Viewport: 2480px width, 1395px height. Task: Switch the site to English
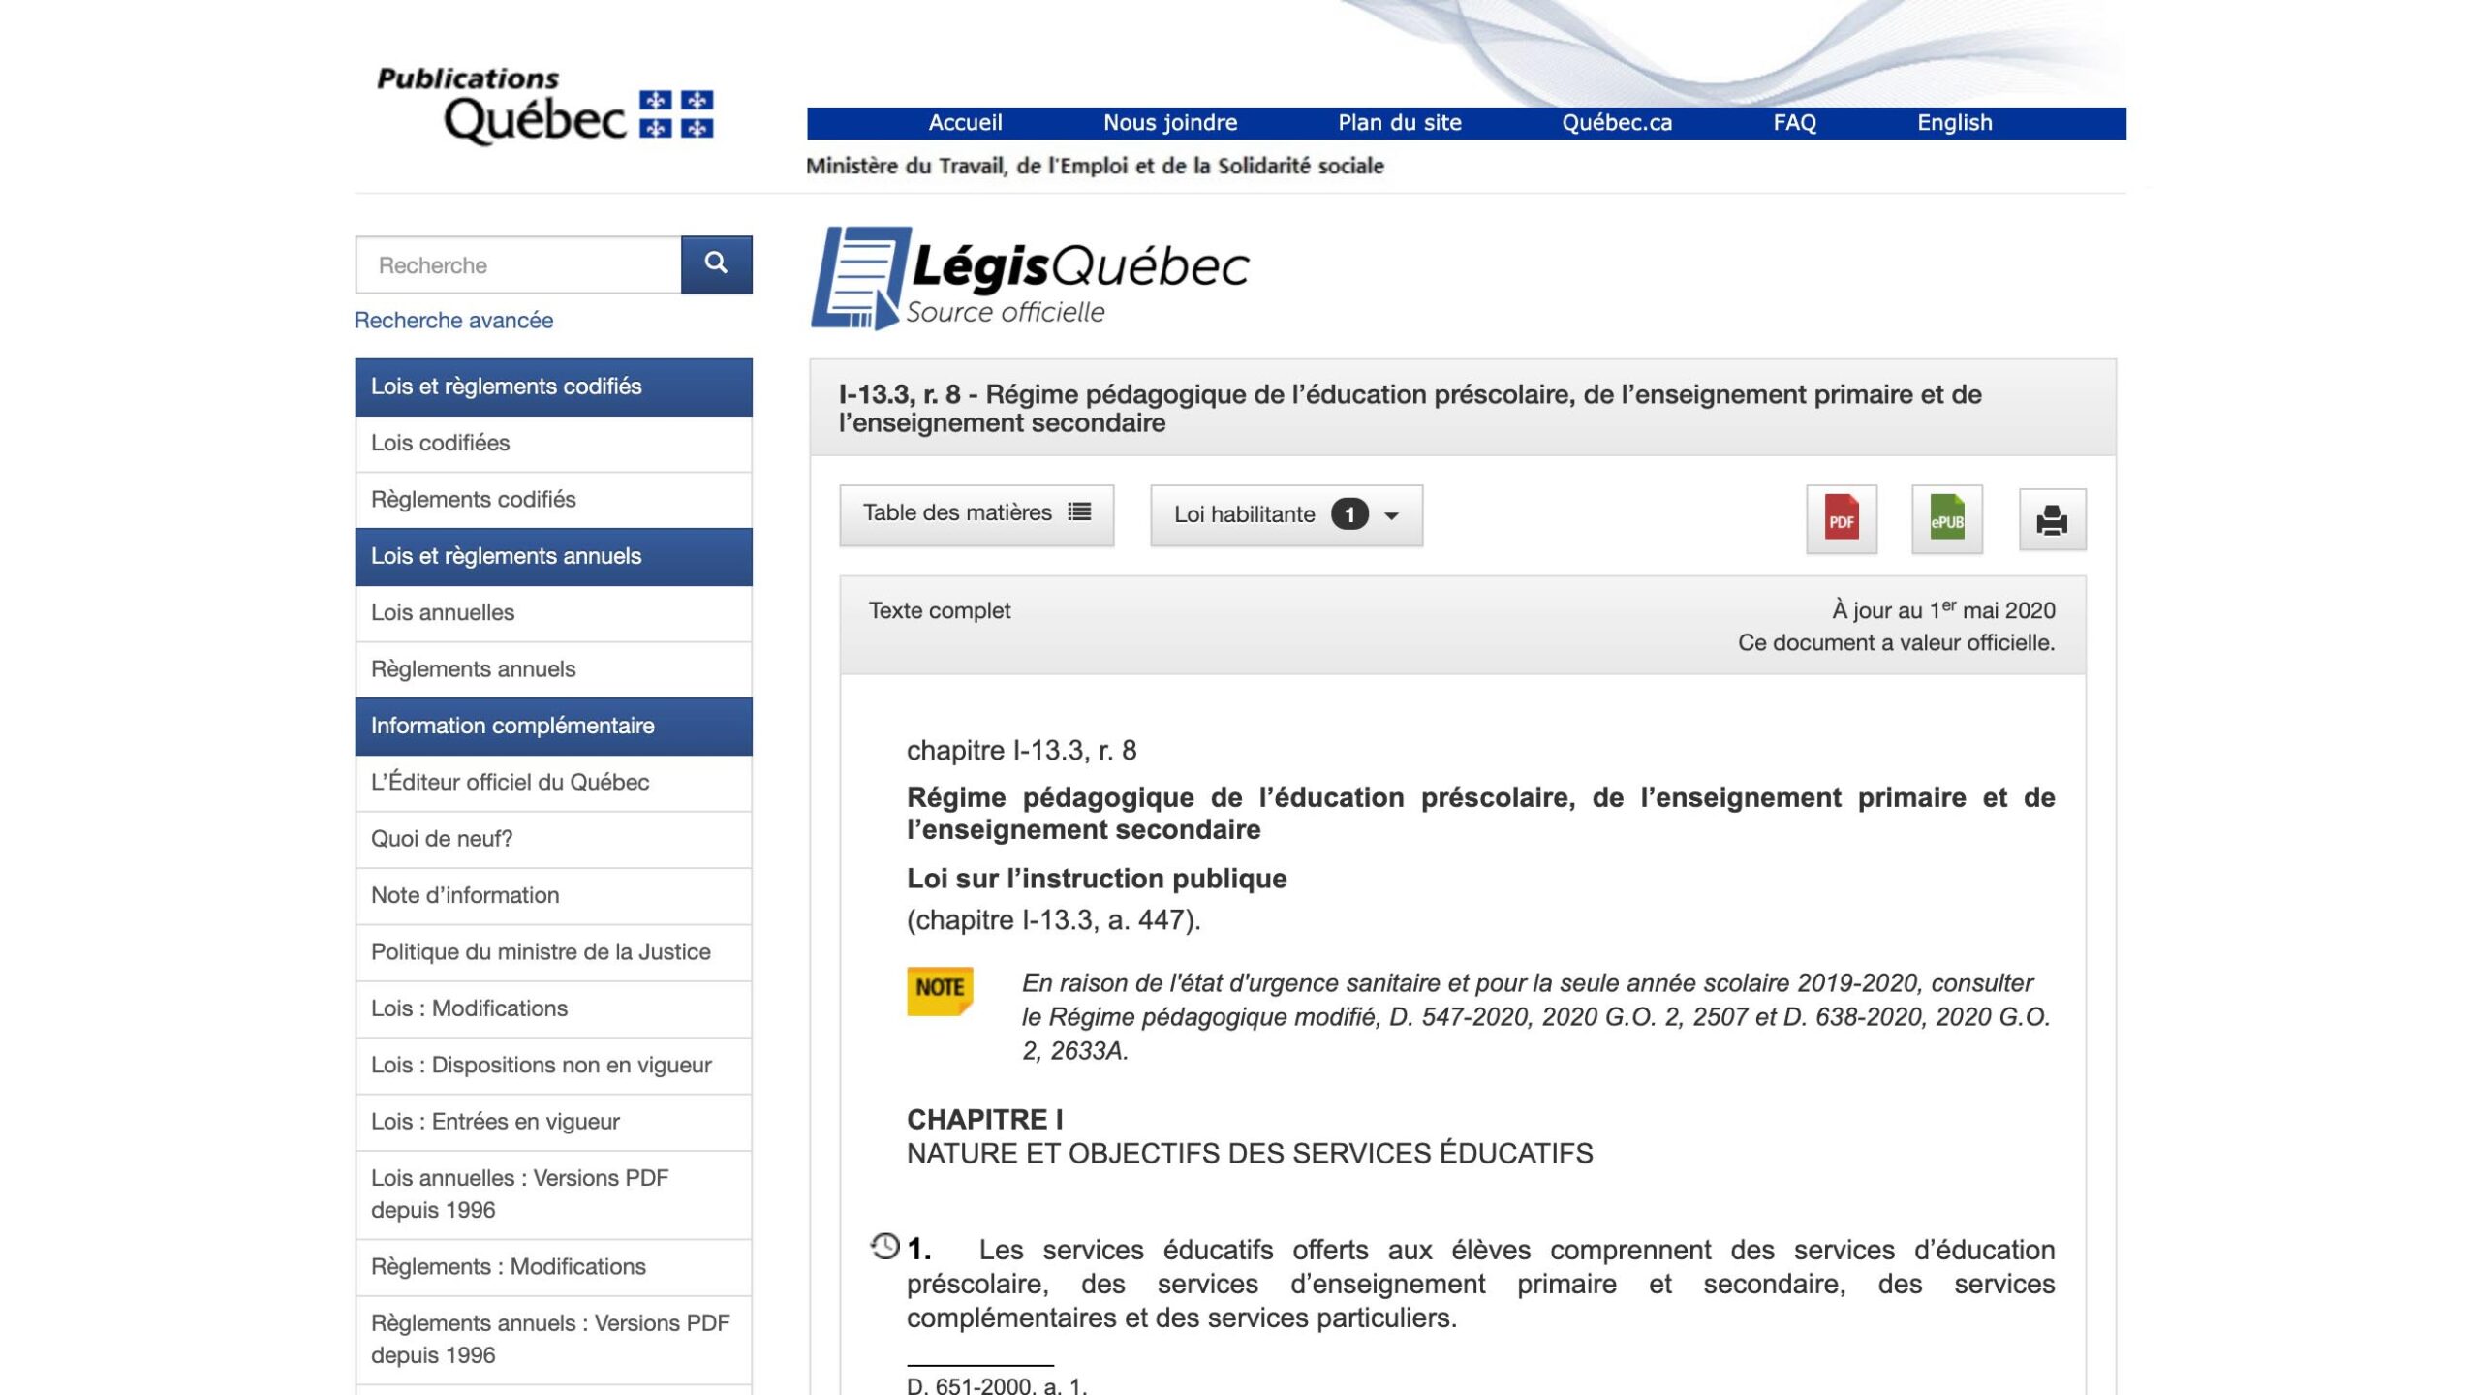click(1954, 123)
